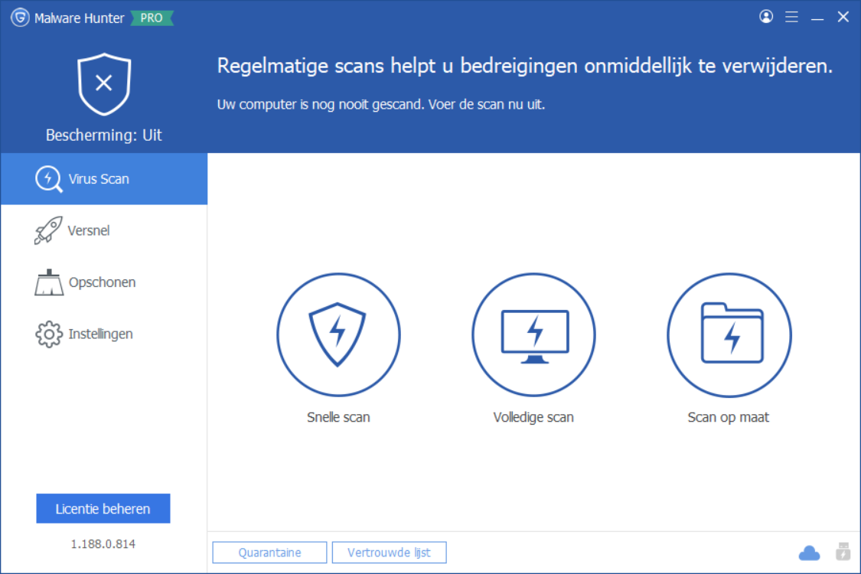Click the Instellingen gear icon
The image size is (861, 574).
49,334
